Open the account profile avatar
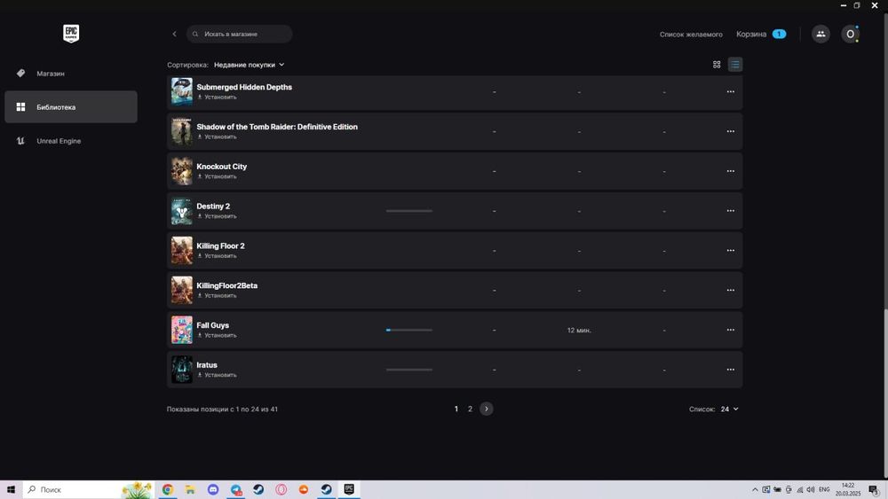888x499 pixels. click(x=850, y=34)
